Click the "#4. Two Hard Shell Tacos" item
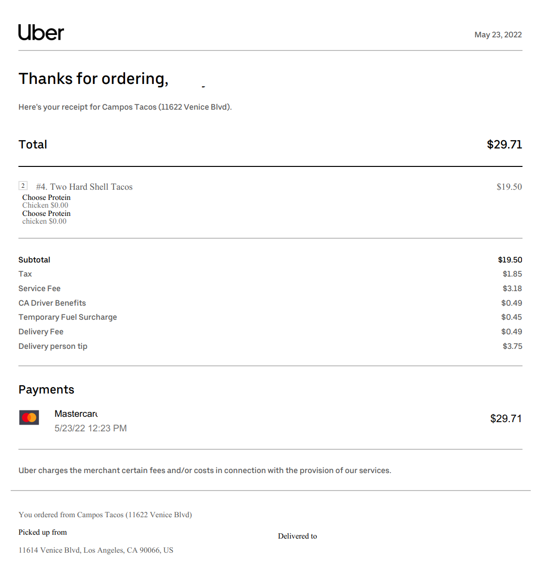 click(84, 187)
